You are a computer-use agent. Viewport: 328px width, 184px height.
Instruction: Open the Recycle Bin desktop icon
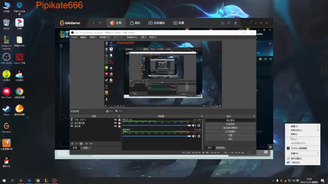tap(6, 24)
